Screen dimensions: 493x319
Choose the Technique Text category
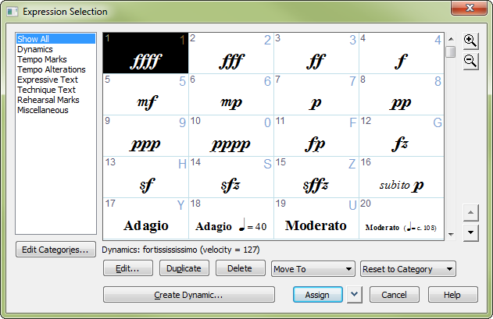click(55, 90)
